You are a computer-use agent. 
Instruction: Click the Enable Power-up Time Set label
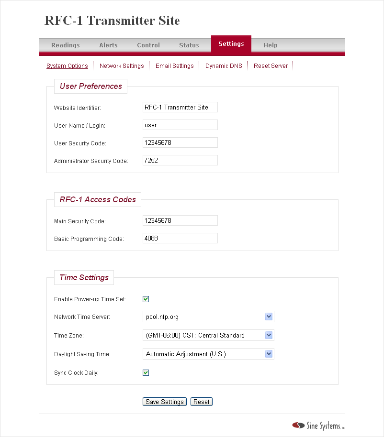click(x=90, y=299)
